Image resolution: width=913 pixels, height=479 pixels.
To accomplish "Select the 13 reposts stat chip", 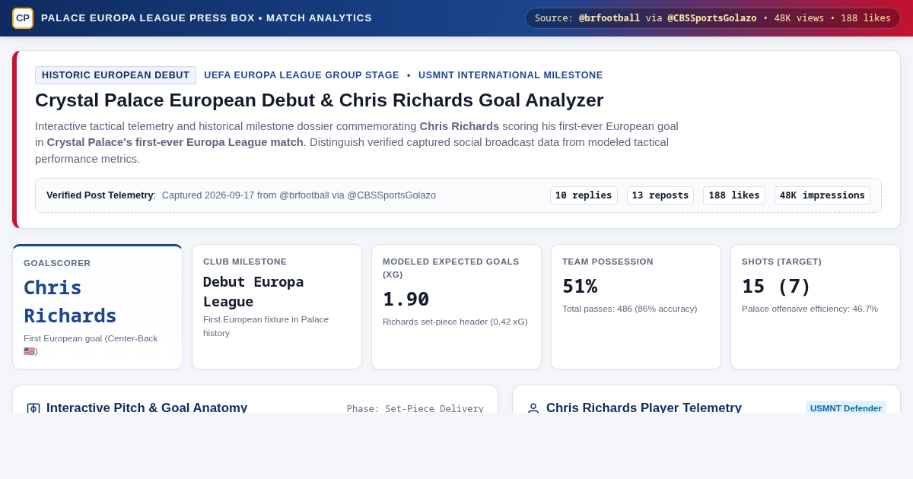I will coord(660,195).
